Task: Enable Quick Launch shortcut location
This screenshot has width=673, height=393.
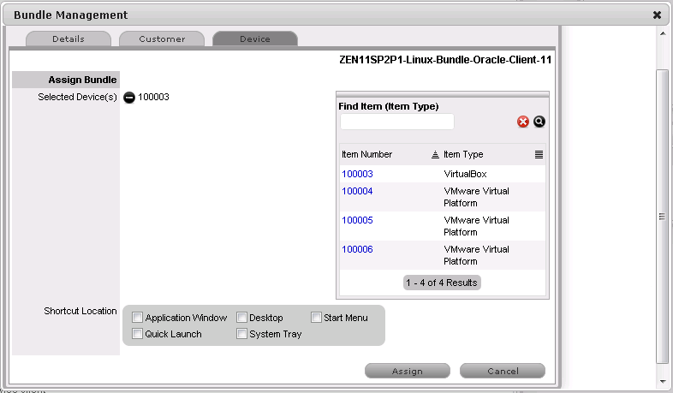Action: tap(138, 334)
